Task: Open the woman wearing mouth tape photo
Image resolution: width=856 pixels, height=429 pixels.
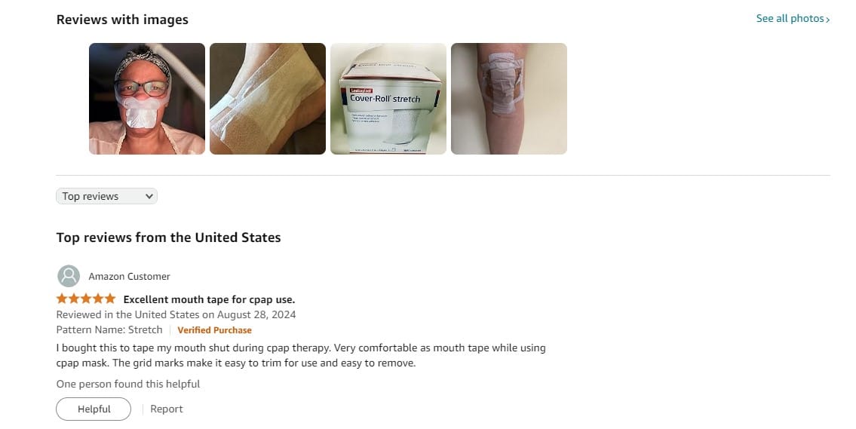Action: (147, 99)
